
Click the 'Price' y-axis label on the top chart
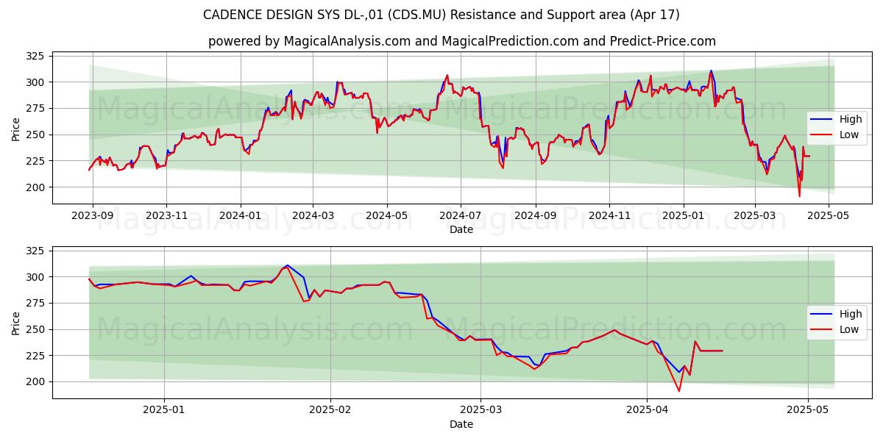tap(16, 129)
